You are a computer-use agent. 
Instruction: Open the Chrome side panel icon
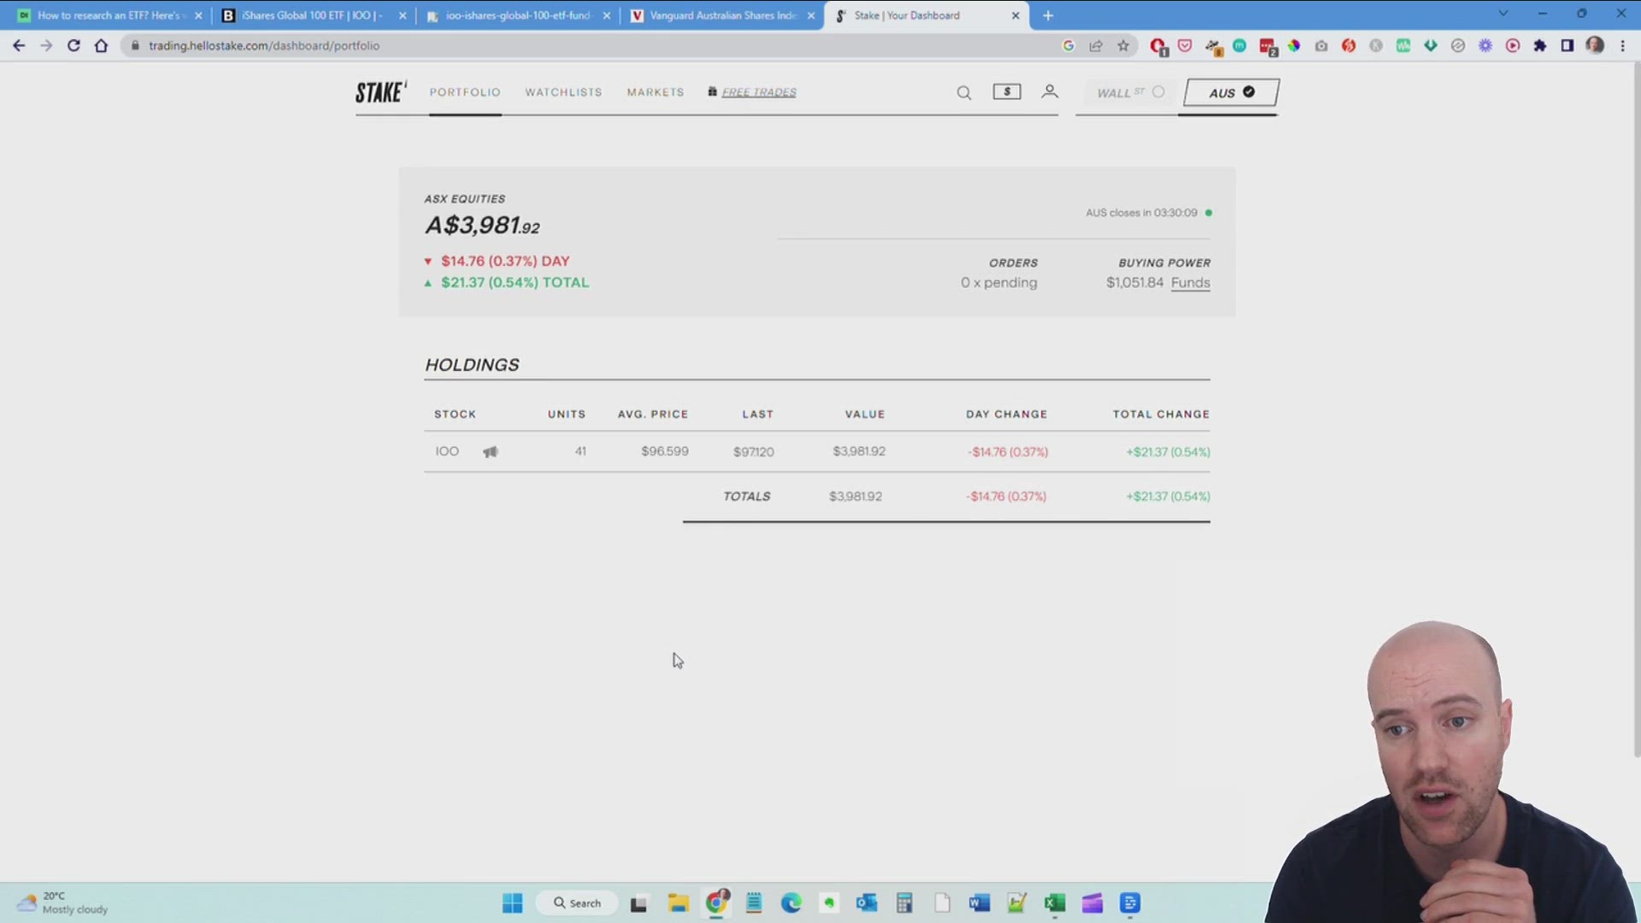click(1567, 46)
